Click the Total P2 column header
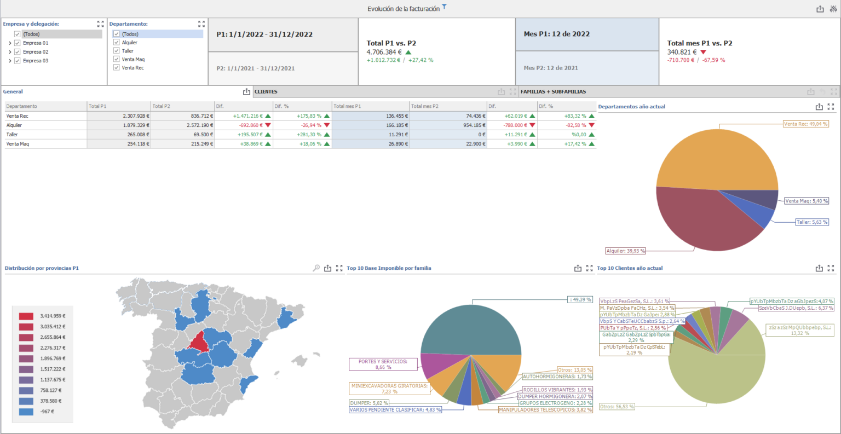Viewport: 841px width, 434px height. point(182,106)
